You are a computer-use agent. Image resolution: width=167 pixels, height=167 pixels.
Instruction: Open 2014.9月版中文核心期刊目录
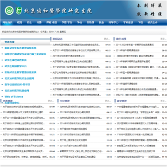[x=73, y=146]
